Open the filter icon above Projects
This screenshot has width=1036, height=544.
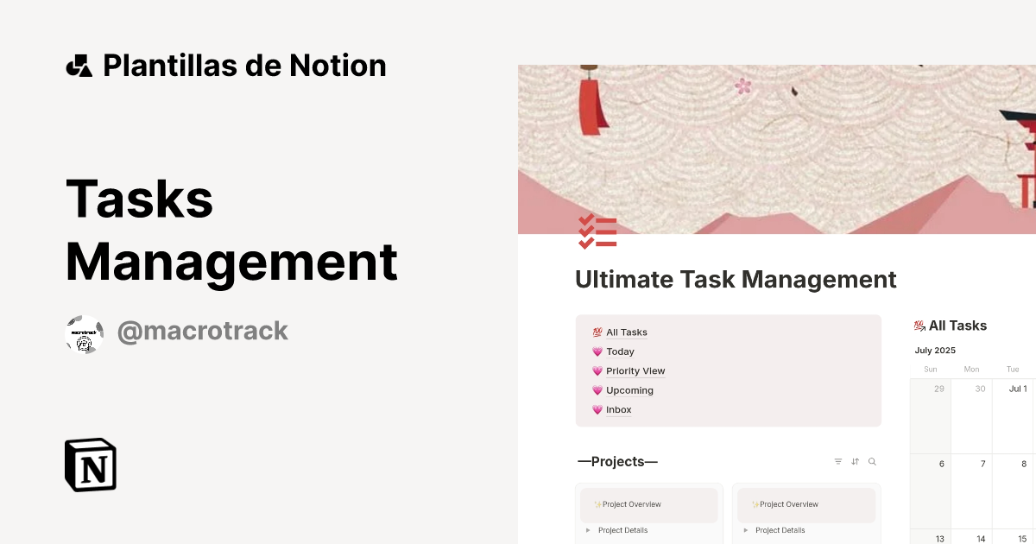pyautogui.click(x=838, y=461)
